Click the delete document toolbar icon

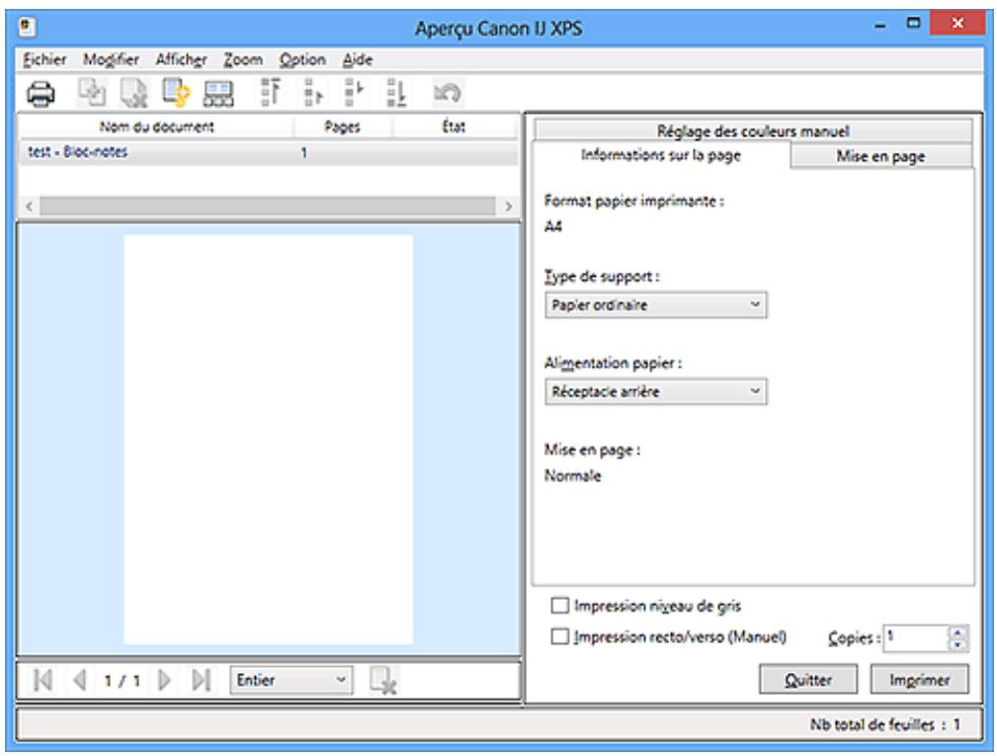click(x=130, y=94)
